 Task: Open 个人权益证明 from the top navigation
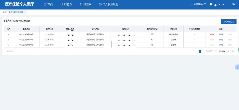click(108, 4)
